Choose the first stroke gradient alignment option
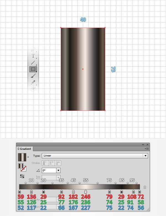This screenshot has width=166, height=216. (x=45, y=163)
